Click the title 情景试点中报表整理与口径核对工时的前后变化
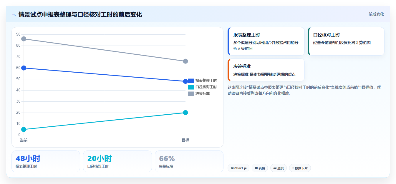 pyautogui.click(x=80, y=14)
